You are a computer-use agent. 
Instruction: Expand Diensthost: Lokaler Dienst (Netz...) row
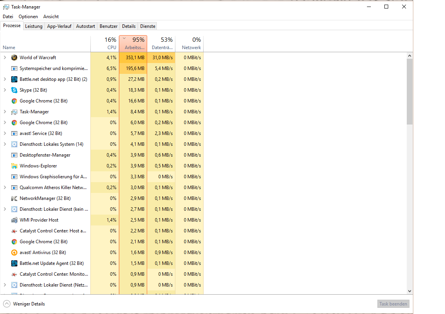(x=5, y=285)
